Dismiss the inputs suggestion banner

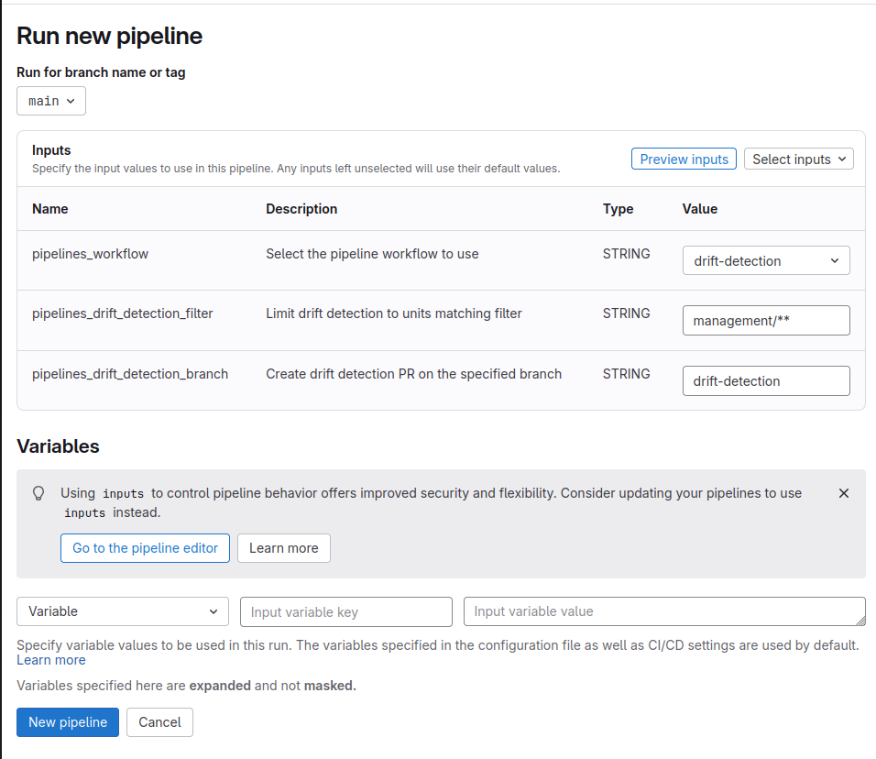[x=844, y=493]
